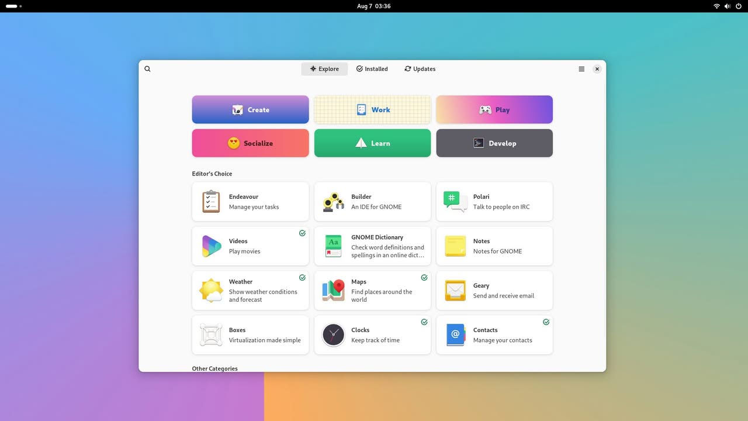Click the Maps pin icon

point(333,291)
